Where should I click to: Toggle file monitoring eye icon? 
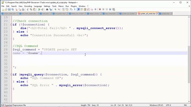click(95, 10)
